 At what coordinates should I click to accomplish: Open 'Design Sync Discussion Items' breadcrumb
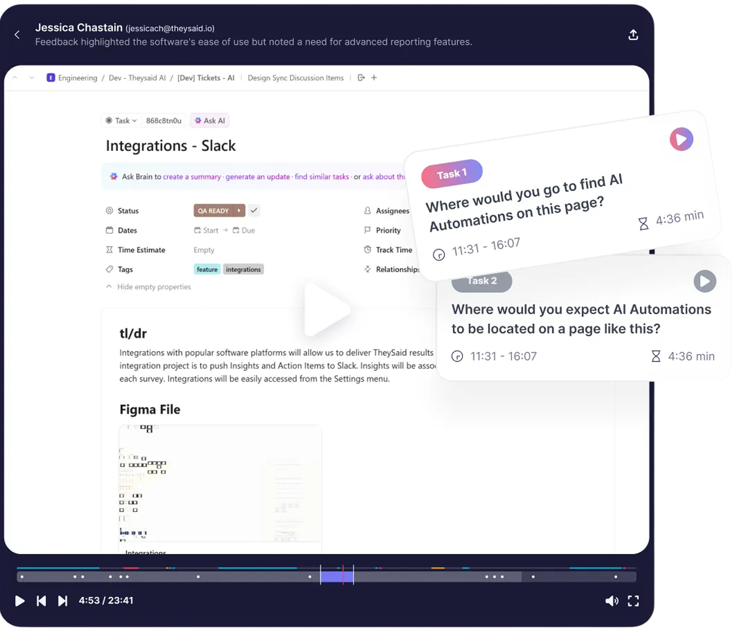click(295, 78)
